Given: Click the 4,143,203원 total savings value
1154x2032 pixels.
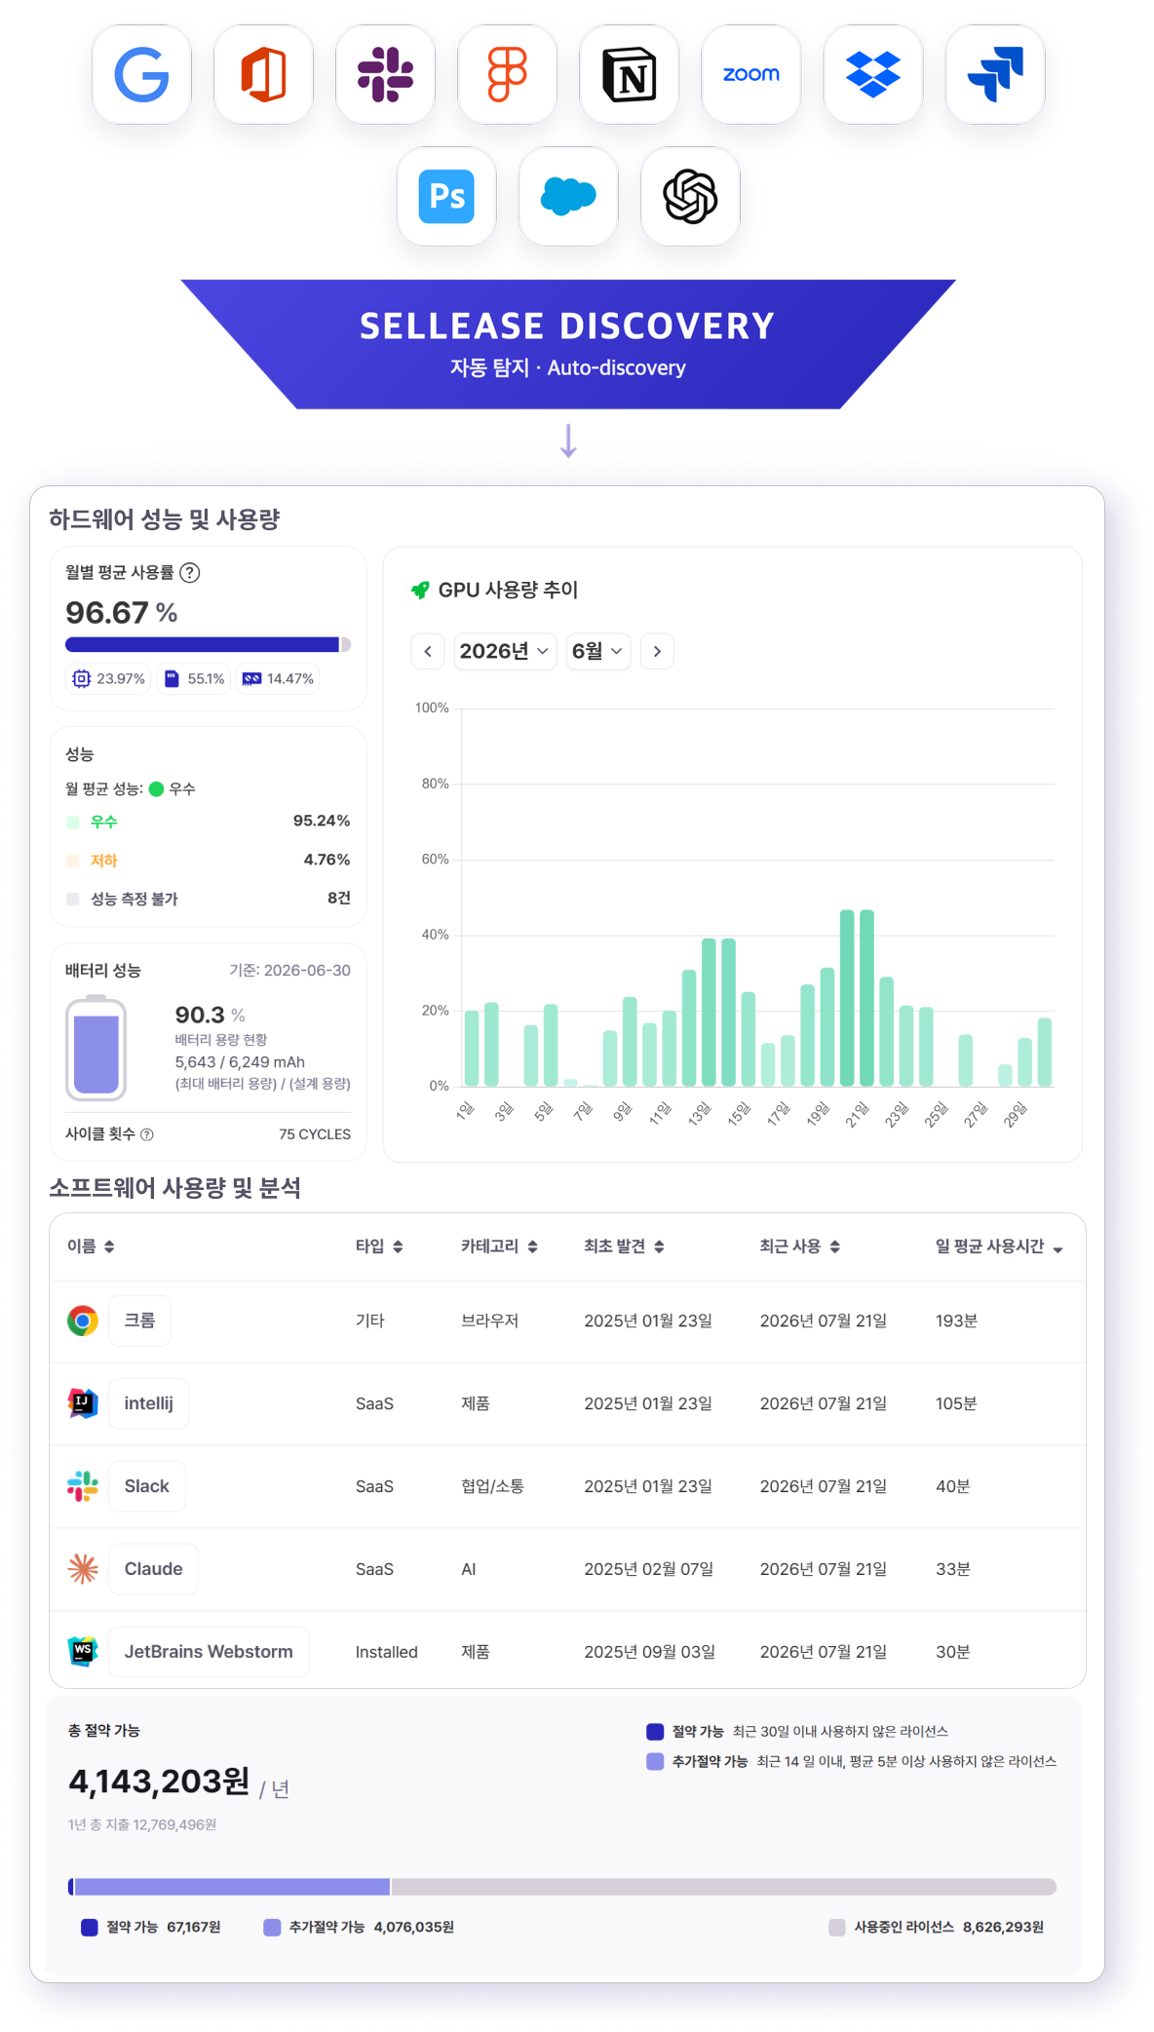Looking at the screenshot, I should tap(160, 1782).
